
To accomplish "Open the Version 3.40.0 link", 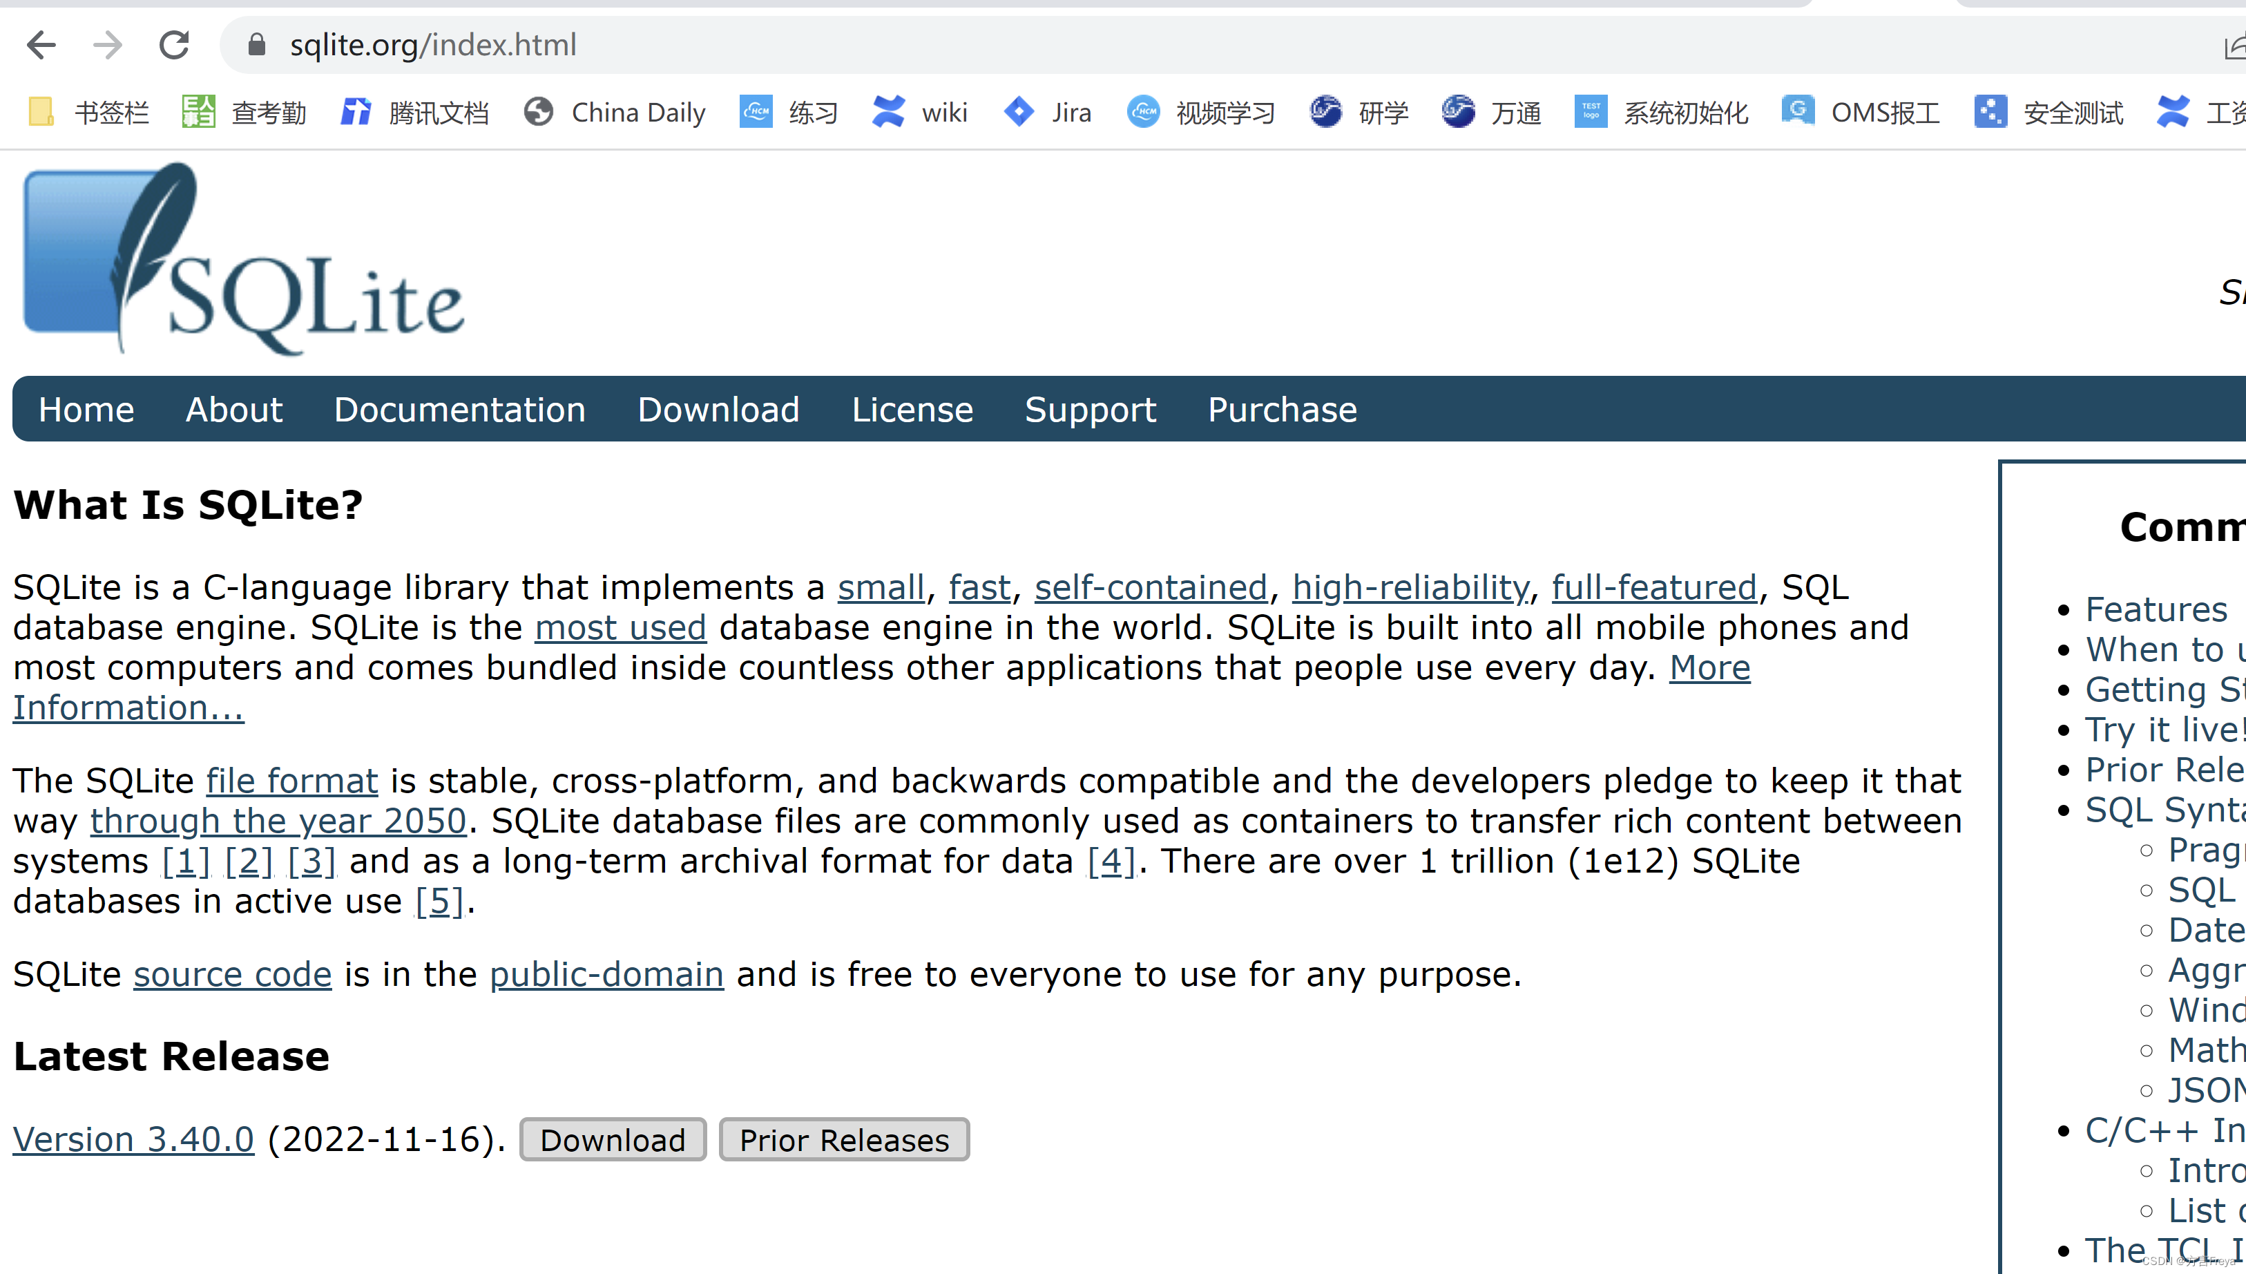I will pyautogui.click(x=132, y=1139).
